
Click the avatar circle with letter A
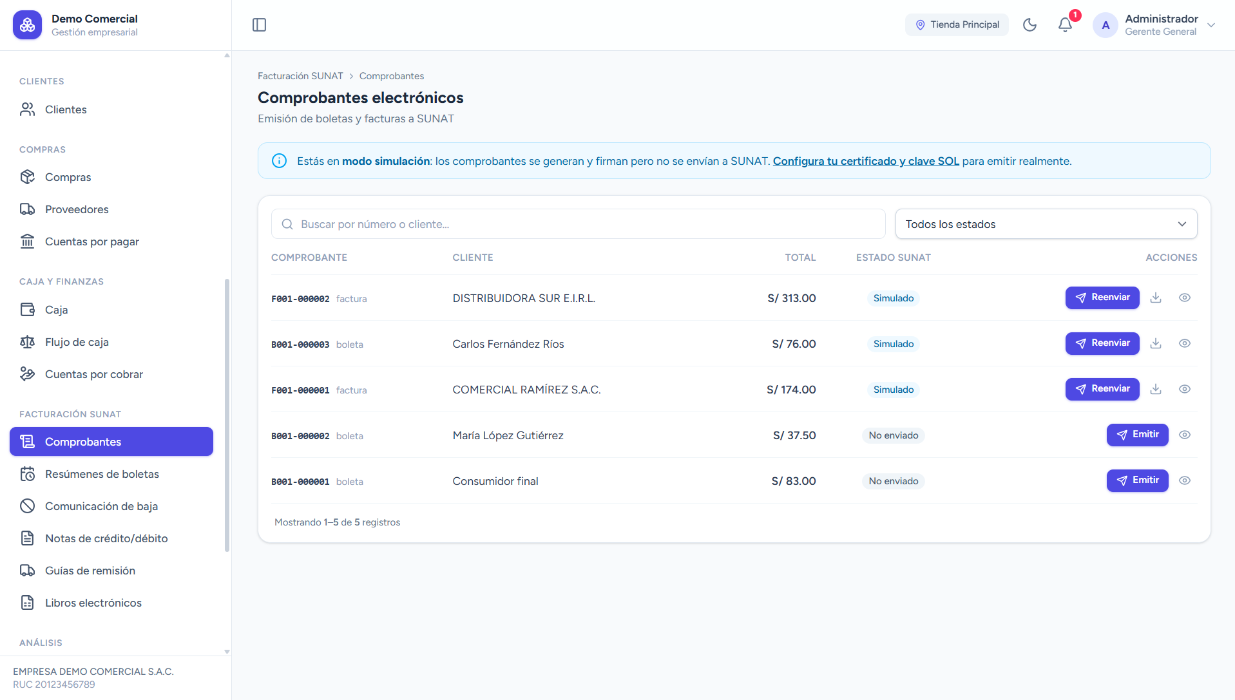(x=1106, y=25)
